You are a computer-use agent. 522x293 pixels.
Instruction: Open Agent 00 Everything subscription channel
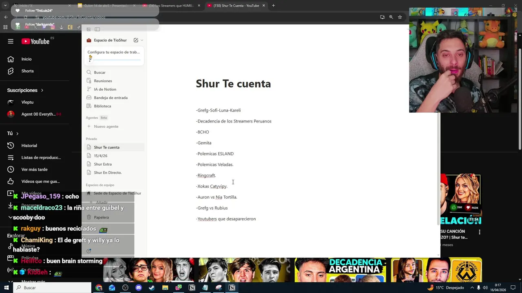coord(35,114)
